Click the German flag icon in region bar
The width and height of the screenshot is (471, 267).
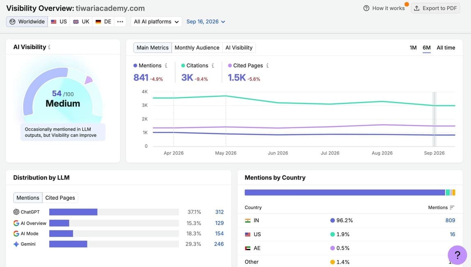[x=98, y=22]
